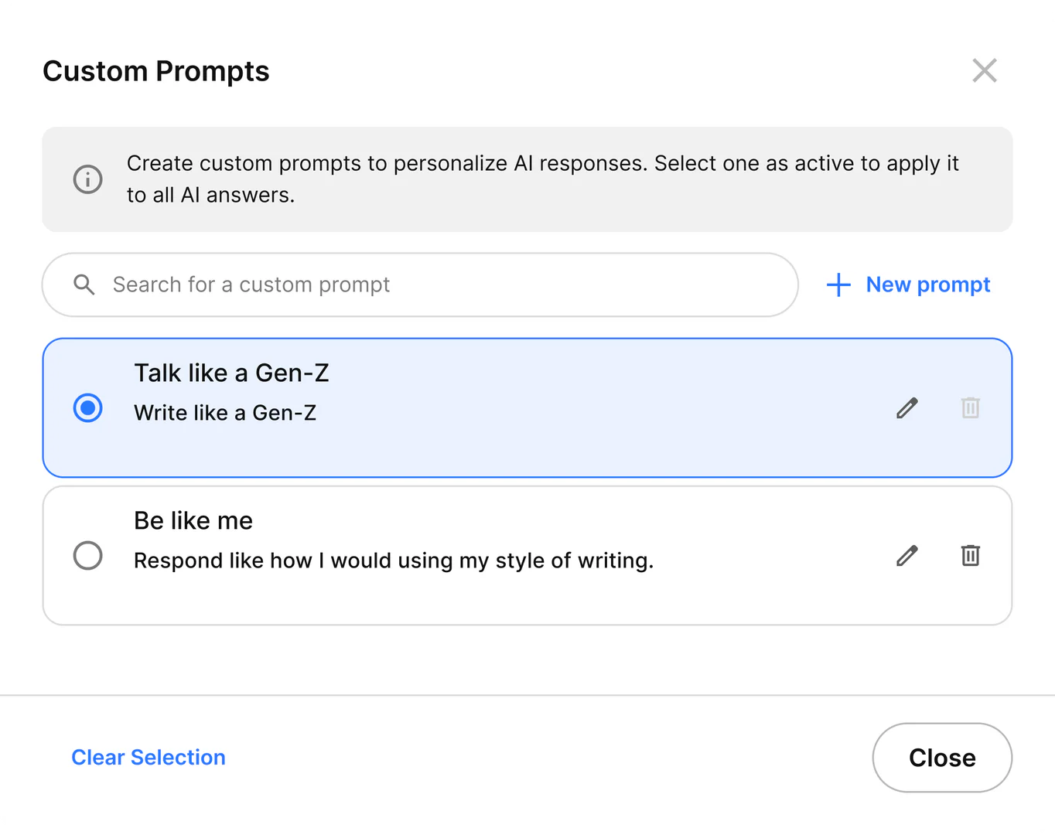Click the info icon in the banner
Screen dimensions: 1055x835
pyautogui.click(x=87, y=179)
